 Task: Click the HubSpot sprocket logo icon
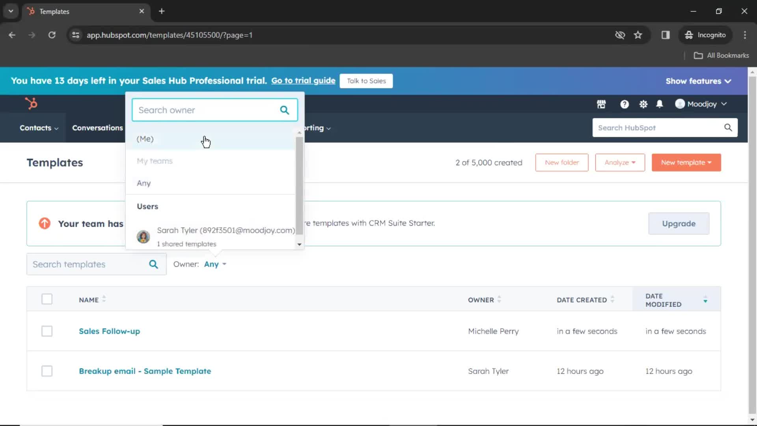pos(31,103)
